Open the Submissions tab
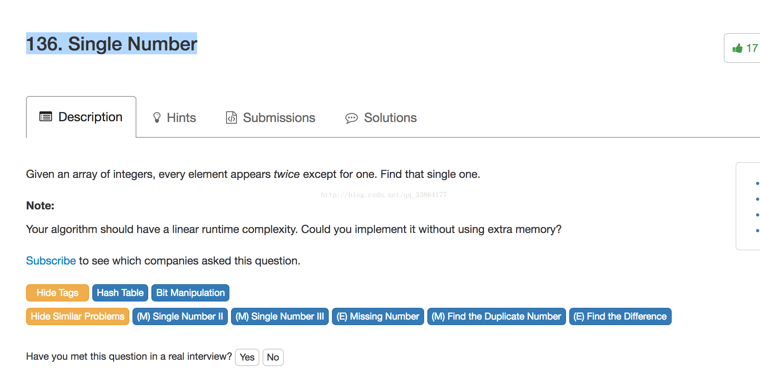 pos(270,118)
